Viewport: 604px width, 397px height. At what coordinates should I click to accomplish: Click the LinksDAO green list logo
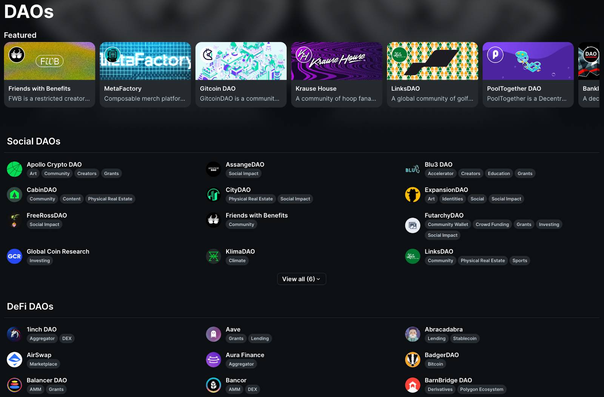[413, 256]
